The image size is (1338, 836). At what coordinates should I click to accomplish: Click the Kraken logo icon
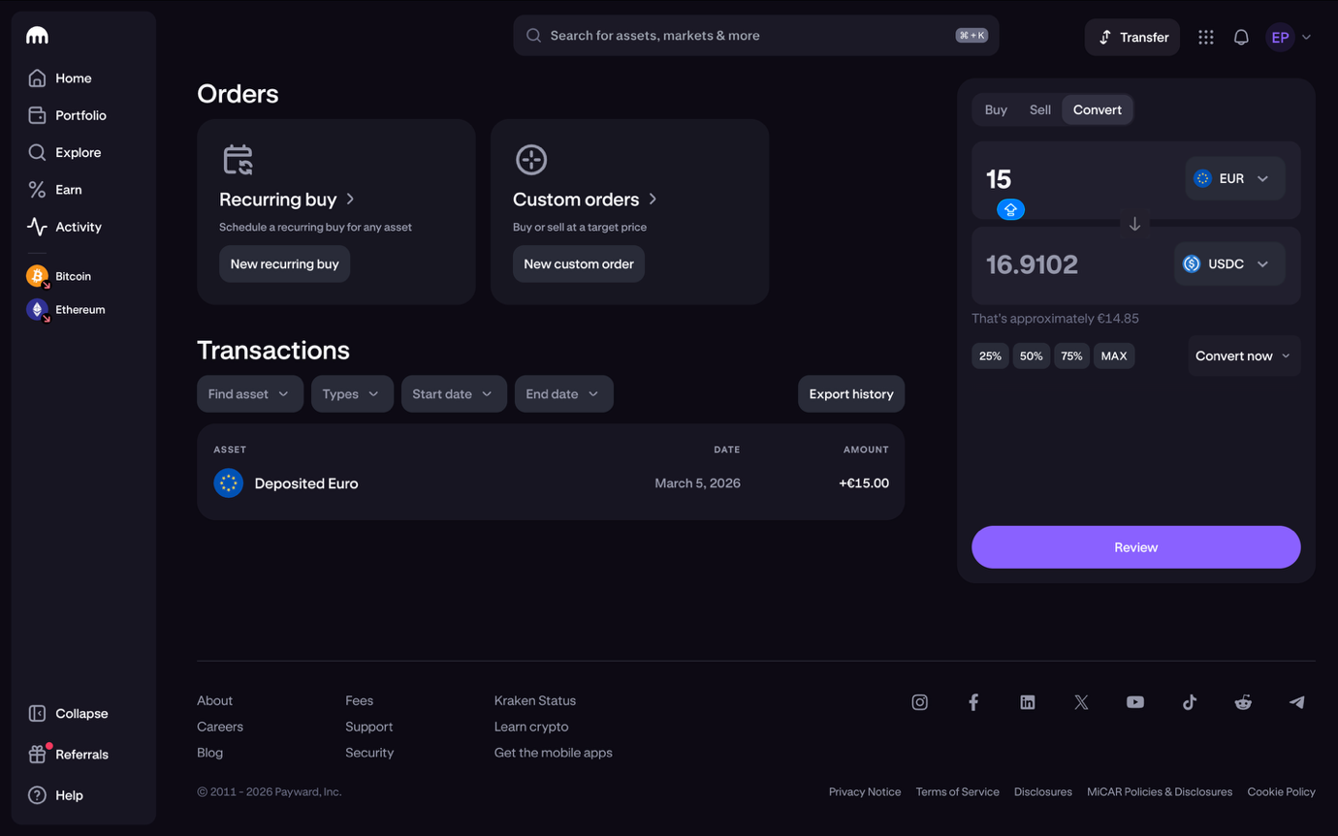pyautogui.click(x=37, y=36)
